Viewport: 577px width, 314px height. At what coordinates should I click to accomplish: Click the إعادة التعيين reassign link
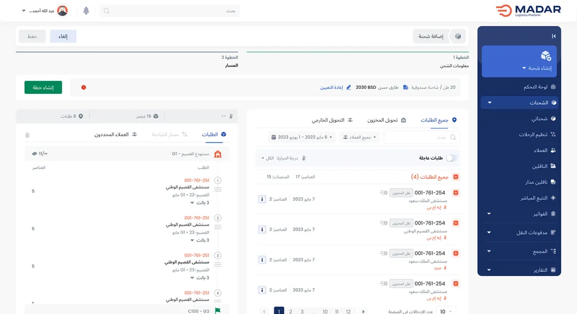336,88
